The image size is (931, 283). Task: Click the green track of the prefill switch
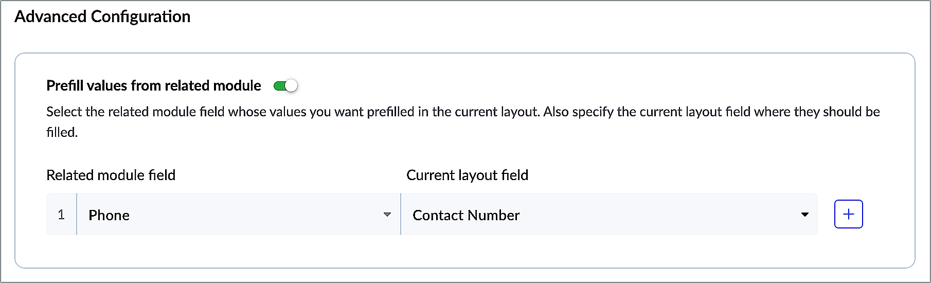pyautogui.click(x=279, y=85)
